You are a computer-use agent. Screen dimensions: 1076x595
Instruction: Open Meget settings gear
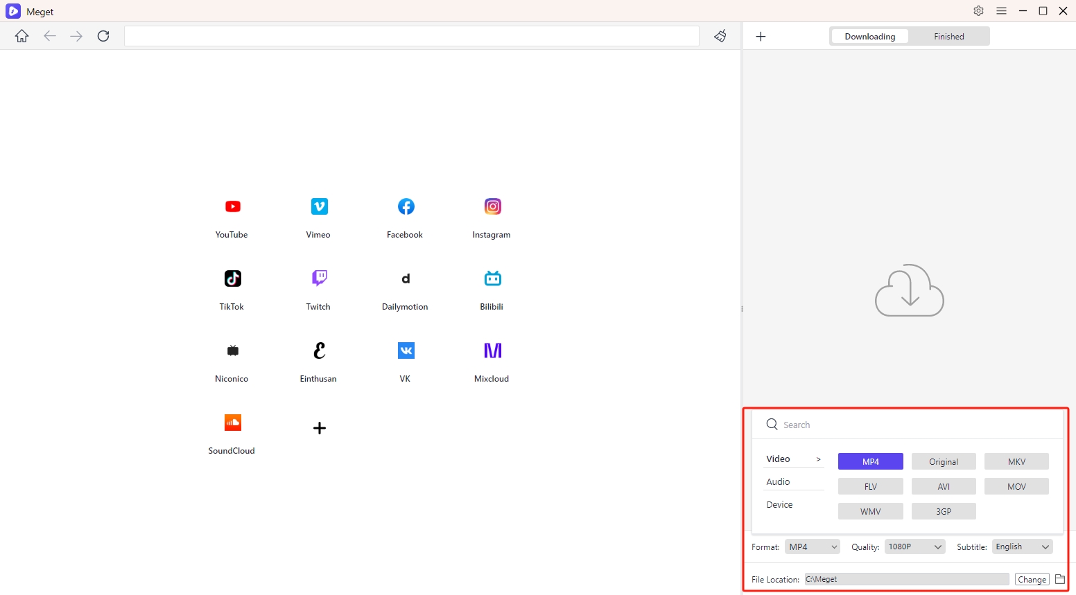979,11
